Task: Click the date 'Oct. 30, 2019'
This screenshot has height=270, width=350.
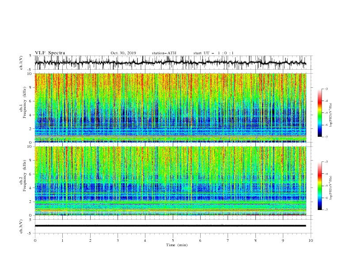Action: (x=123, y=53)
